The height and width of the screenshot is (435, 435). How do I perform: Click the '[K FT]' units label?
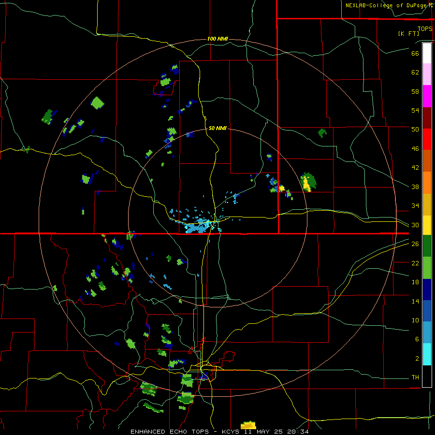pos(408,33)
